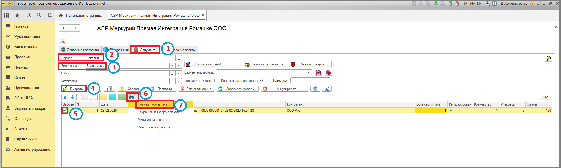Viewport: 561px width, 168px height.
Task: Open Начальная страница tab
Action: pos(81,15)
